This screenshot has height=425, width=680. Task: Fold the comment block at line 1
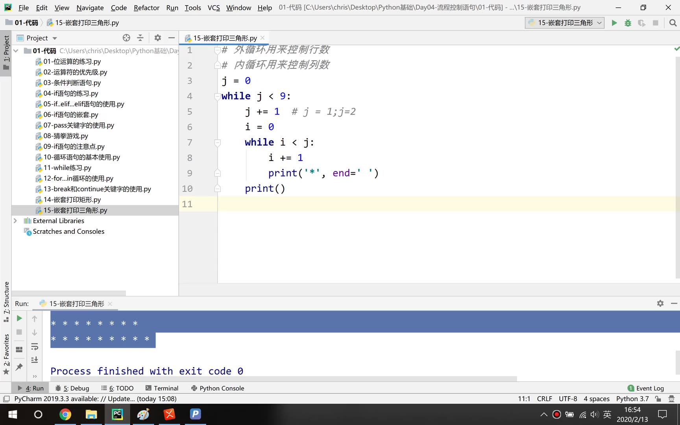click(217, 50)
